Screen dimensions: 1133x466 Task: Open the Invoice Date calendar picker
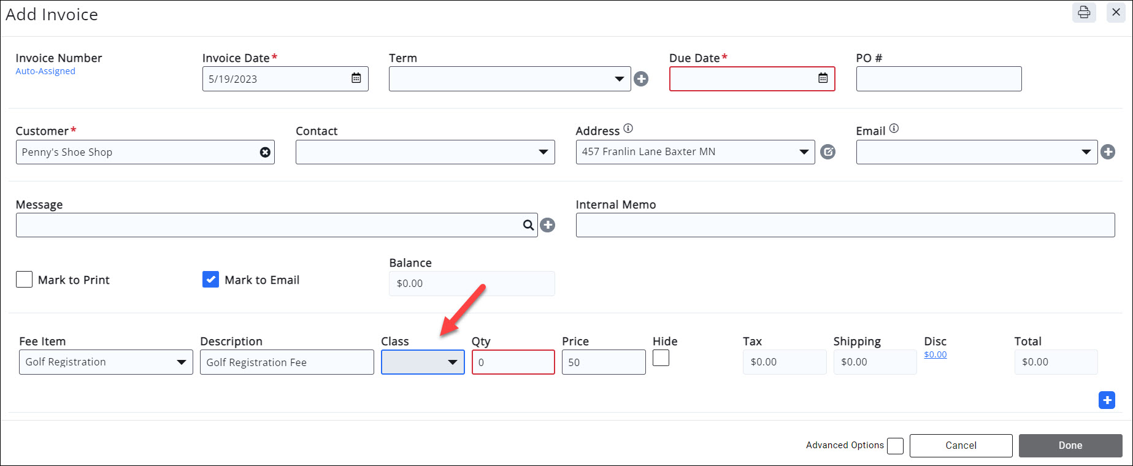[356, 78]
